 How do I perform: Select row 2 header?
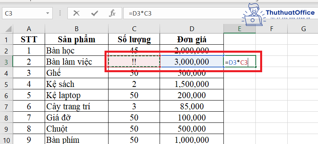pyautogui.click(x=6, y=50)
